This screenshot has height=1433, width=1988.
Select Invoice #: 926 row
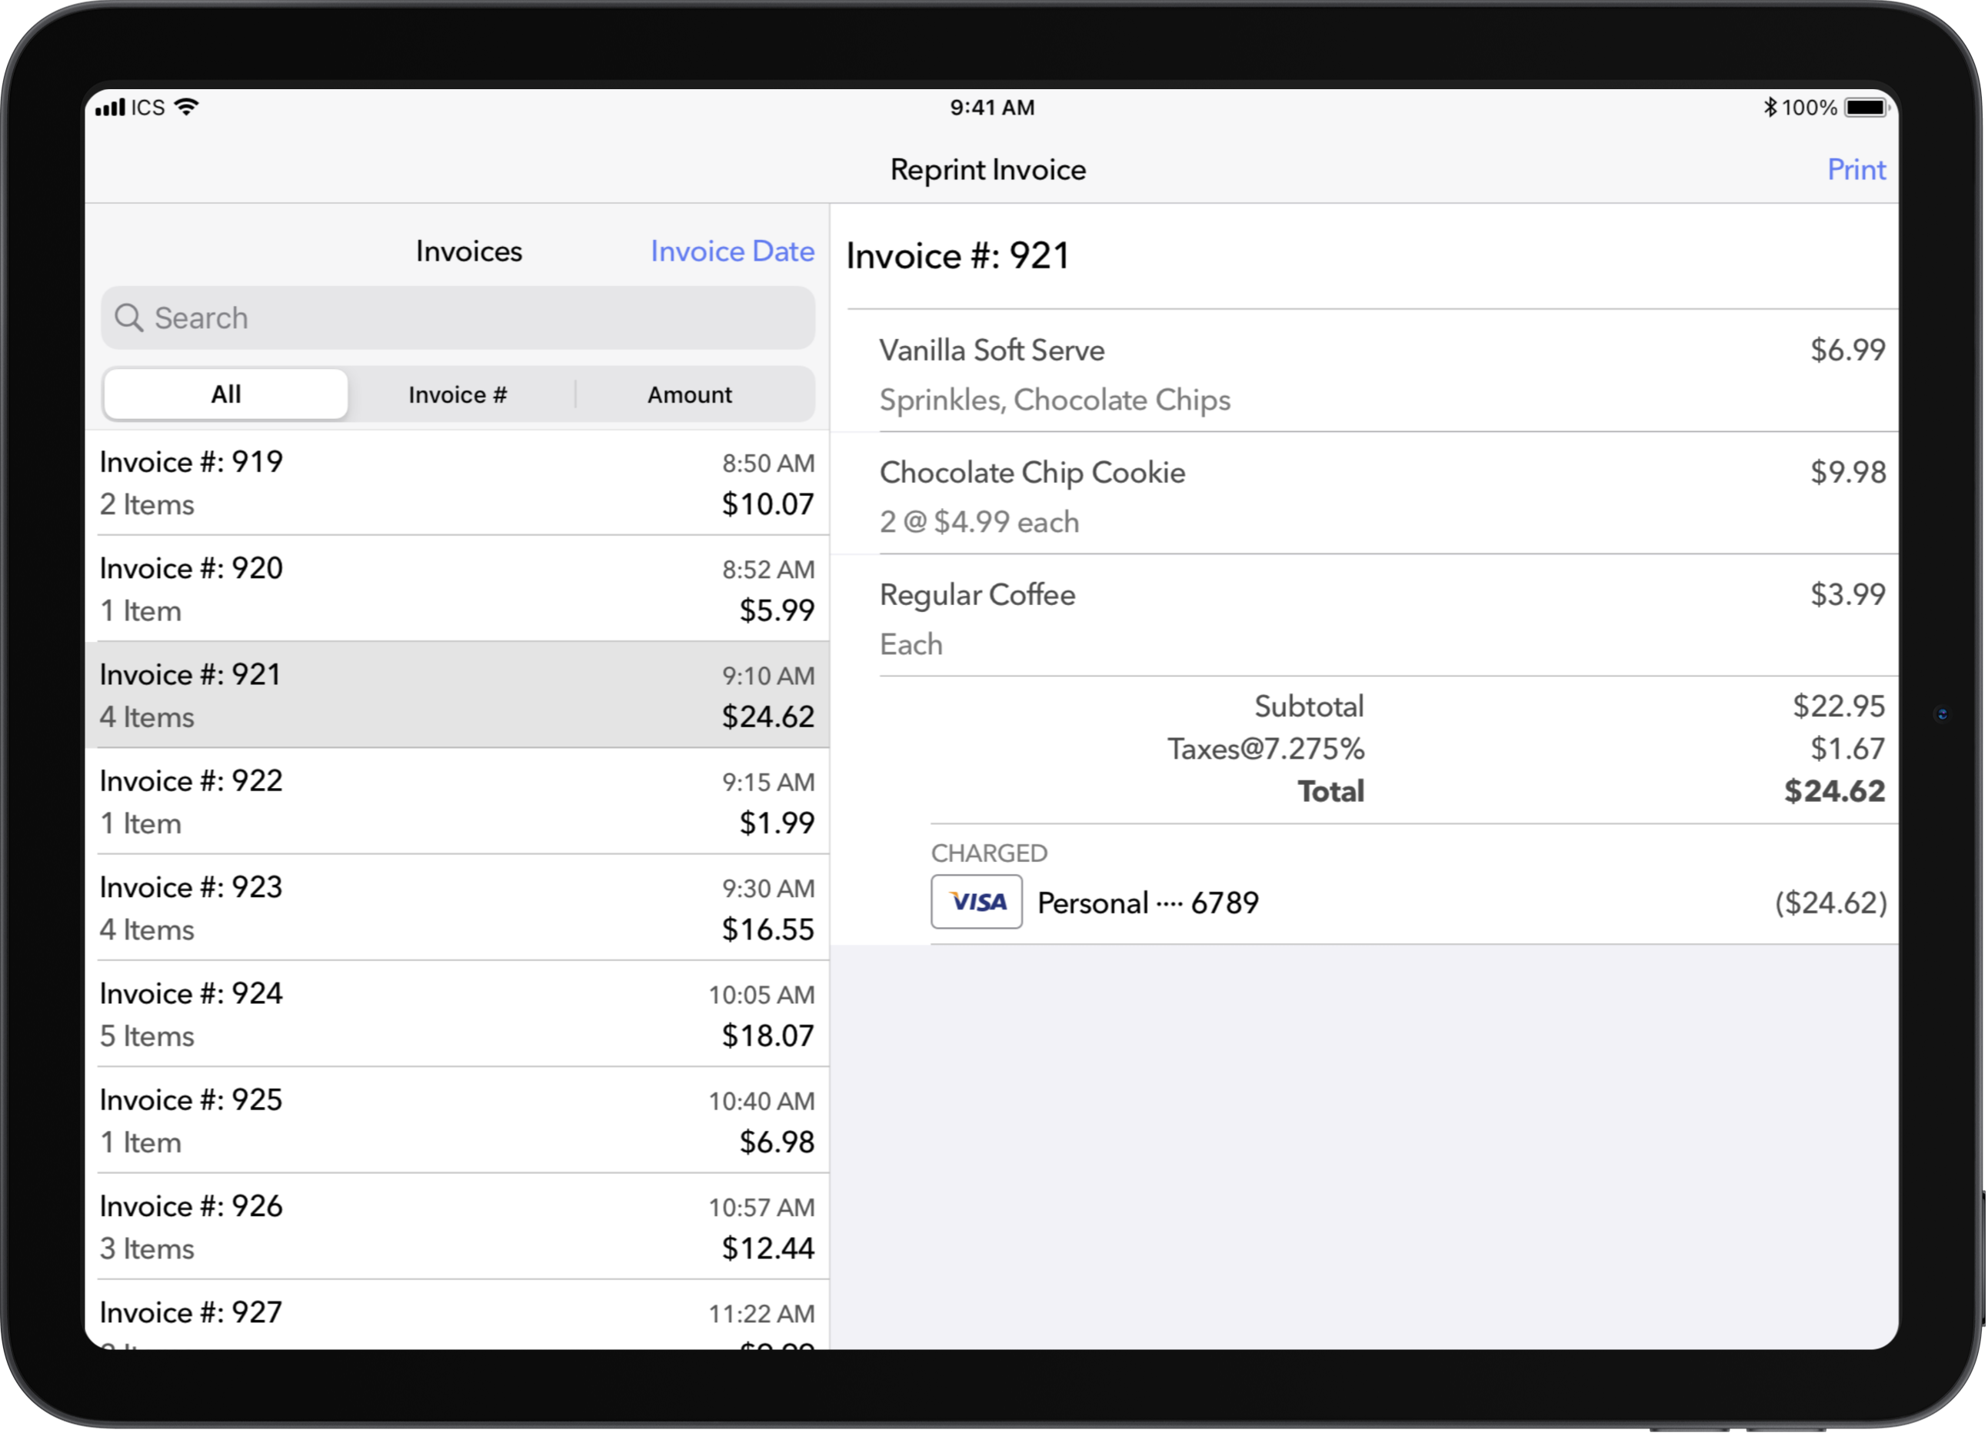(x=458, y=1227)
